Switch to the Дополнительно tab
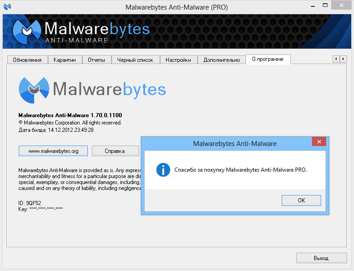The height and width of the screenshot is (271, 354). [x=221, y=60]
